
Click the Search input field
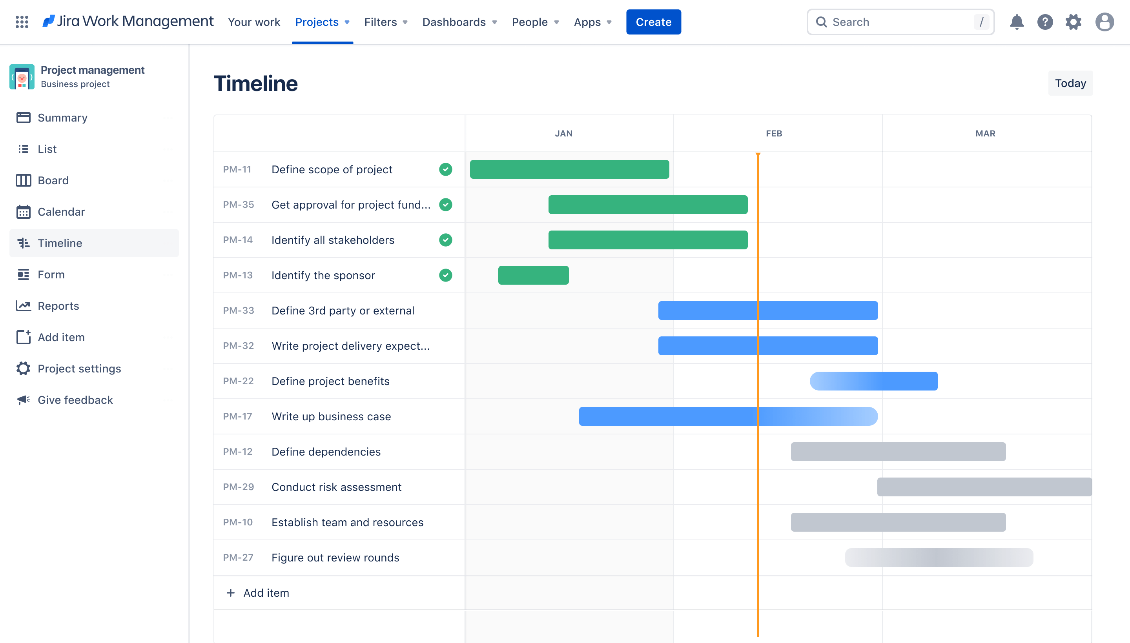point(902,22)
